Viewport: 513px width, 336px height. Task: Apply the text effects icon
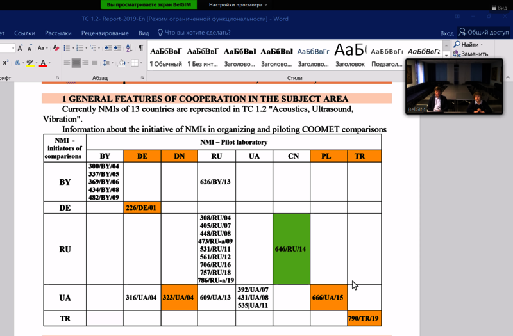[18, 63]
